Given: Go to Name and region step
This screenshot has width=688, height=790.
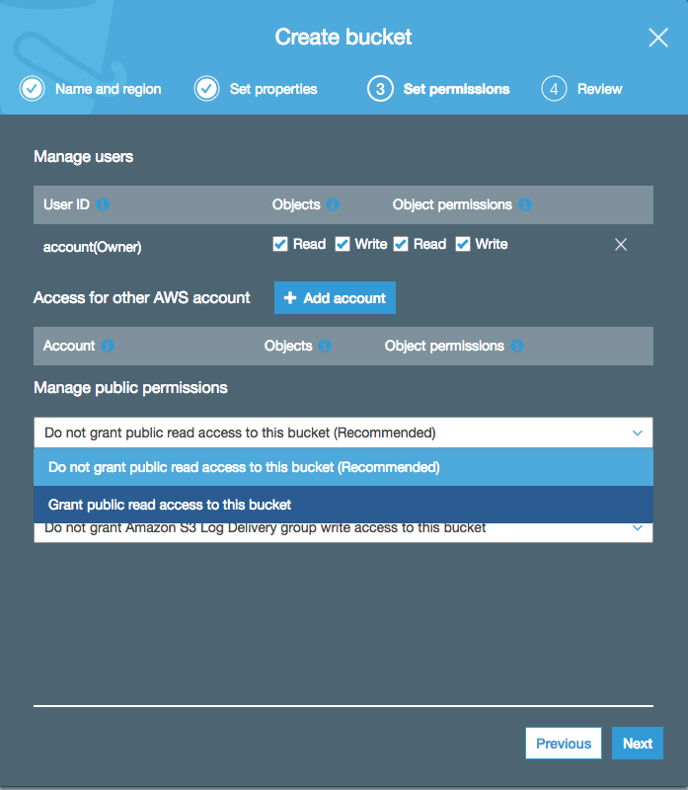Looking at the screenshot, I should point(109,89).
